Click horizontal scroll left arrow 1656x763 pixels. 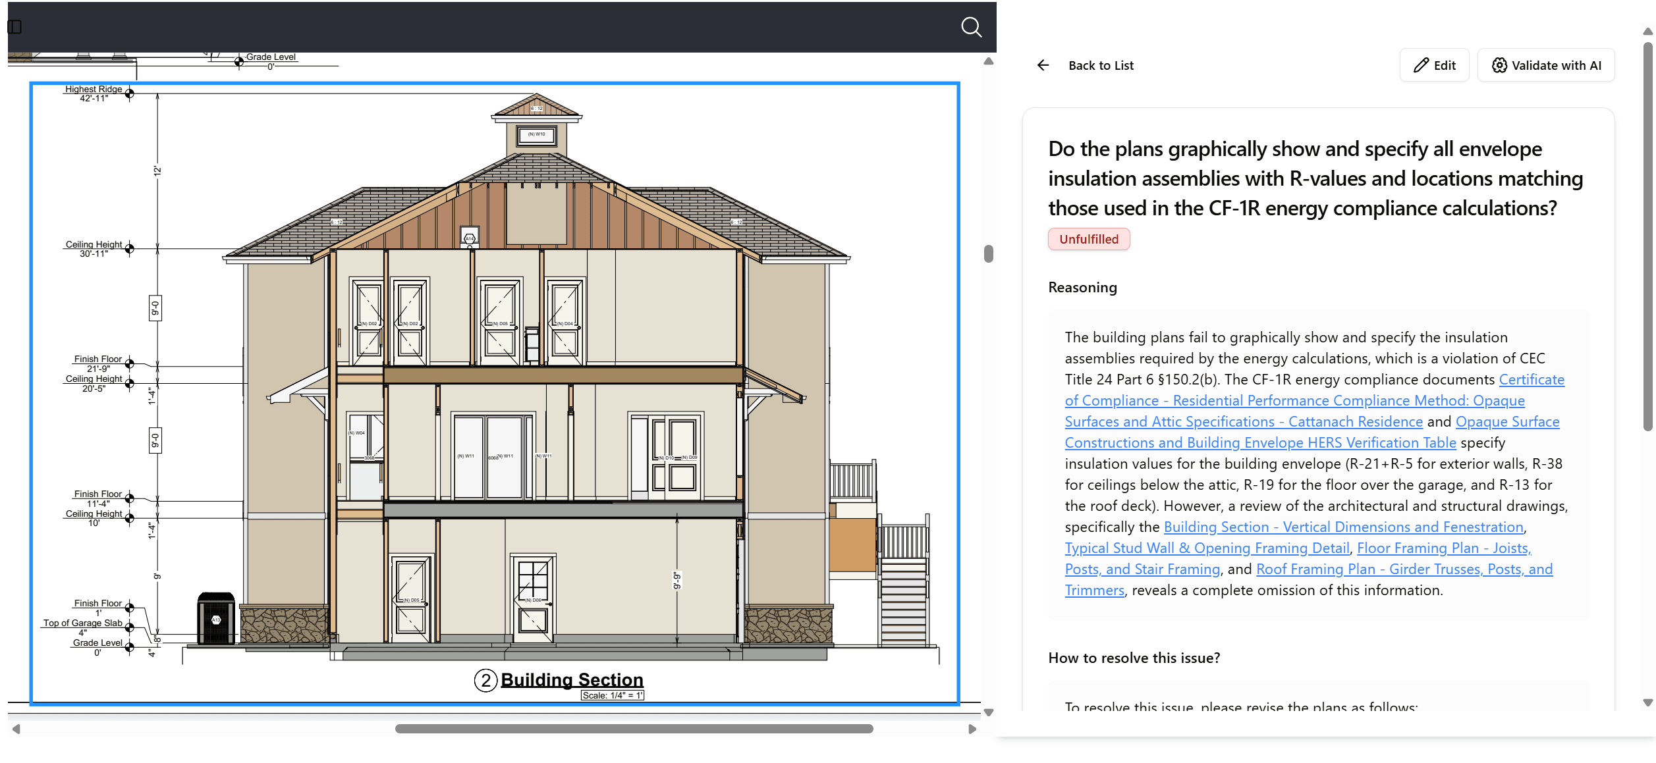click(x=16, y=729)
